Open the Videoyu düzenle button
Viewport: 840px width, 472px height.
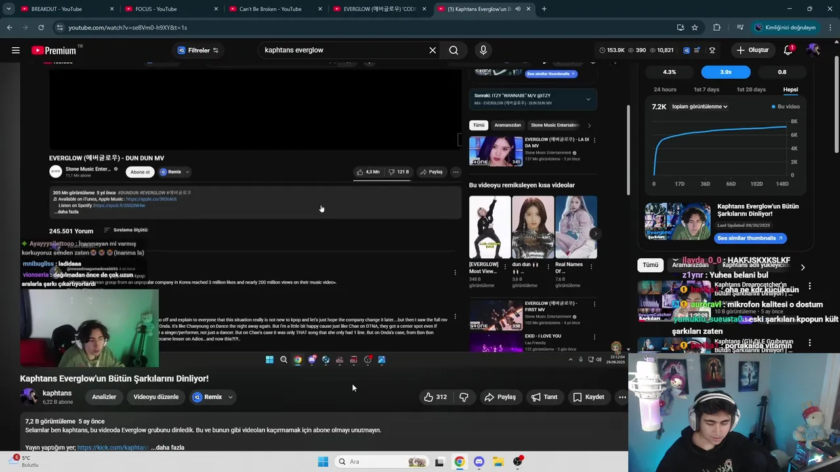click(x=156, y=397)
